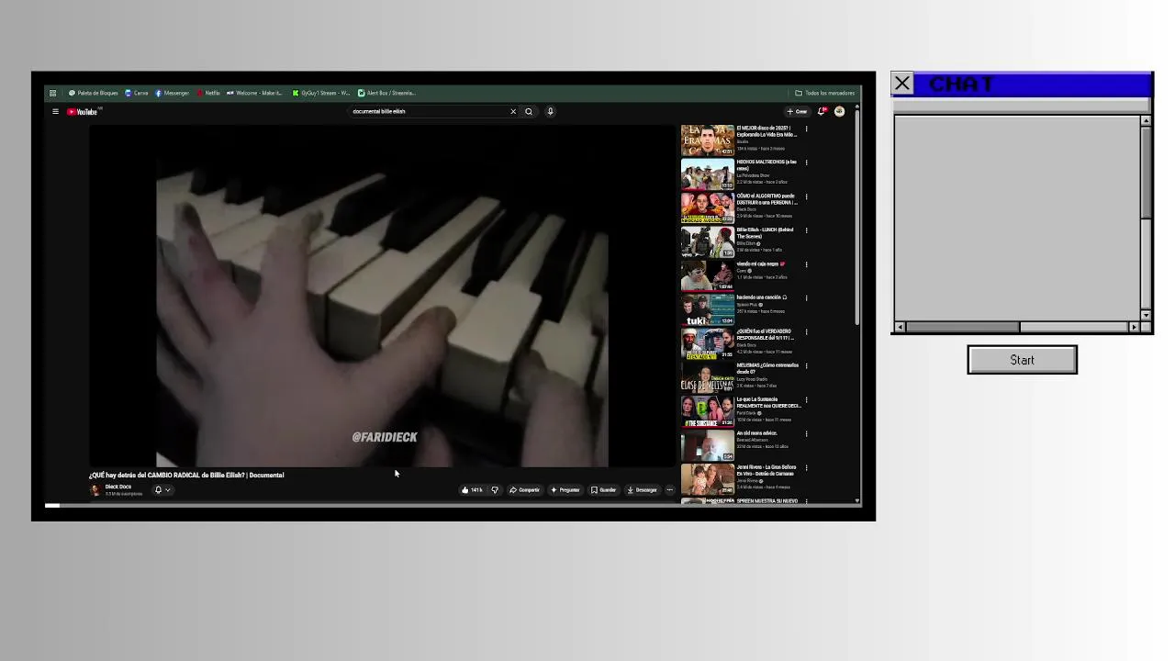Open options for 'La Sustancia' video
The width and height of the screenshot is (1175, 661).
pyautogui.click(x=806, y=399)
